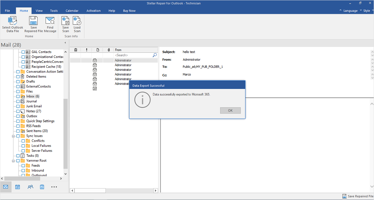Check the Junk Email checkbox
The width and height of the screenshot is (374, 200).
pos(18,106)
